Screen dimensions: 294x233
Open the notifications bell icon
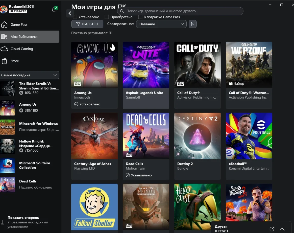tap(54, 9)
